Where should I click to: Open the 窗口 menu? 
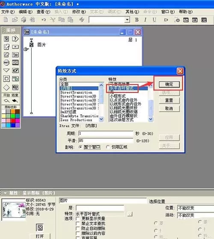pyautogui.click(x=168, y=12)
